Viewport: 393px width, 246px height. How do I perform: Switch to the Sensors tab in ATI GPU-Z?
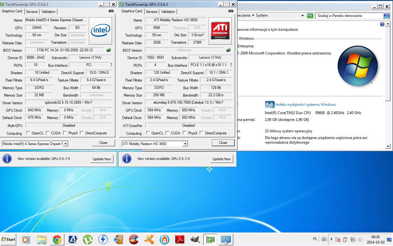click(151, 11)
